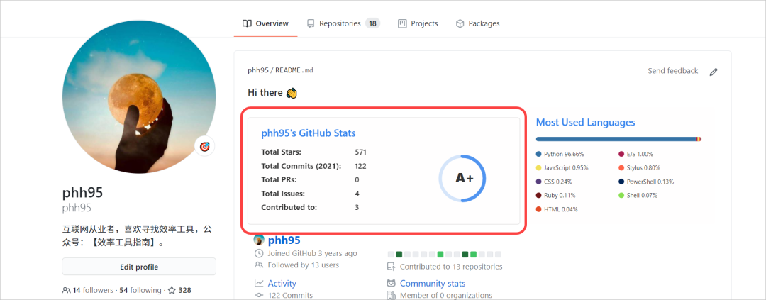This screenshot has height=300, width=766.
Task: Click the Activity chart icon
Action: (x=259, y=284)
